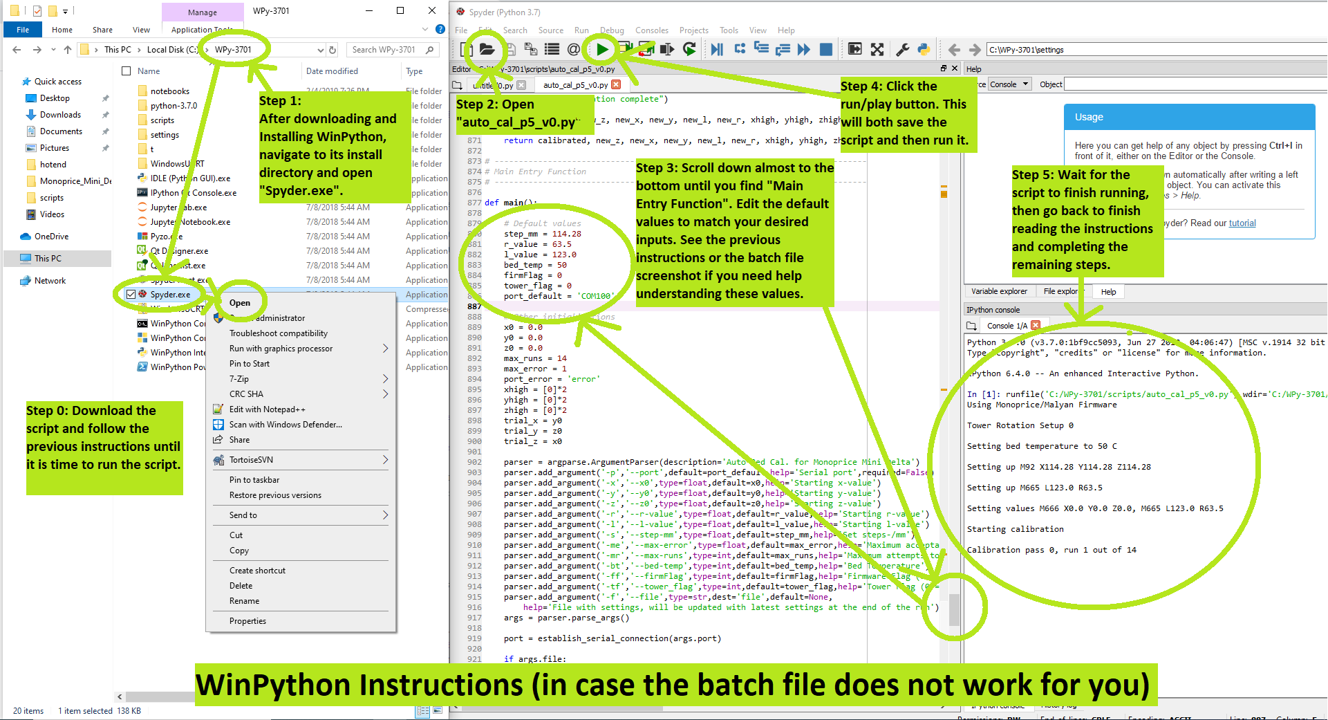Uncheck the Spyder.exe item checkbox
The width and height of the screenshot is (1328, 720).
[131, 294]
